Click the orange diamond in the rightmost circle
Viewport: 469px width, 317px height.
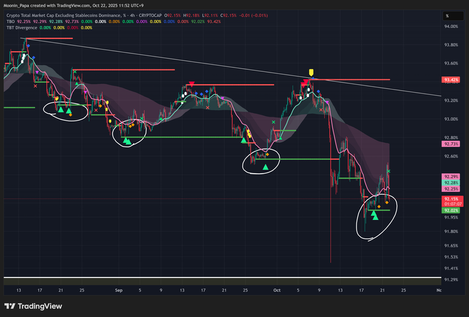click(378, 208)
